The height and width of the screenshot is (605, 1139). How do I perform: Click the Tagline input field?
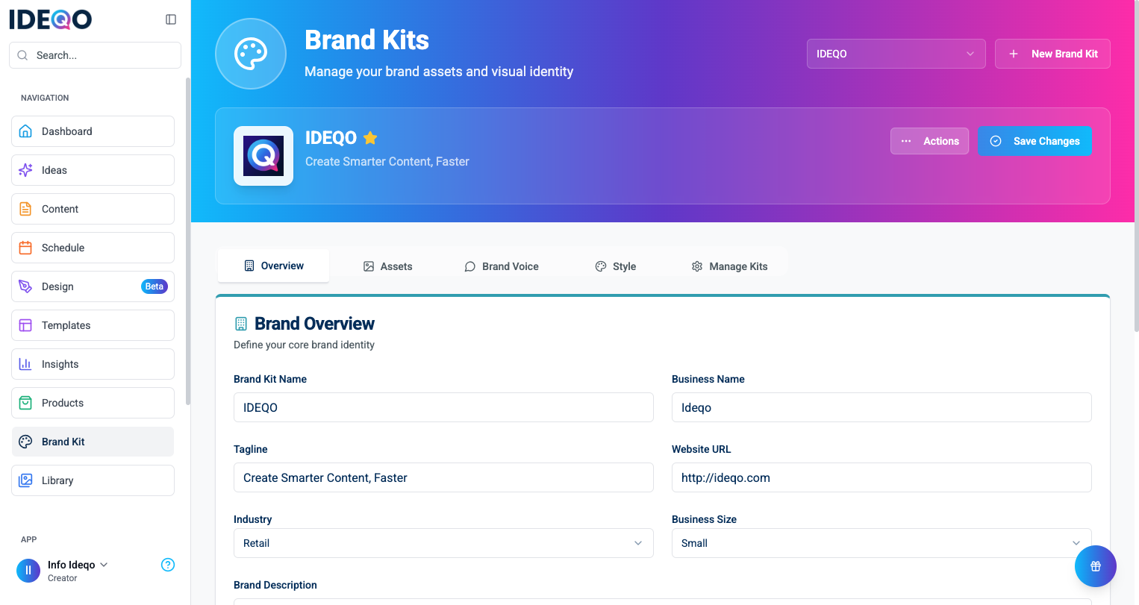pos(443,477)
